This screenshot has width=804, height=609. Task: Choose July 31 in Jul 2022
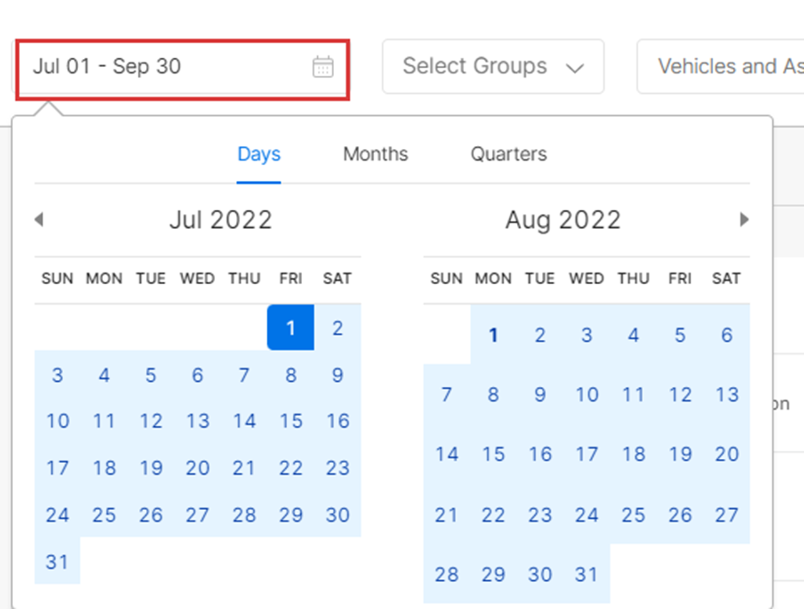pos(57,561)
